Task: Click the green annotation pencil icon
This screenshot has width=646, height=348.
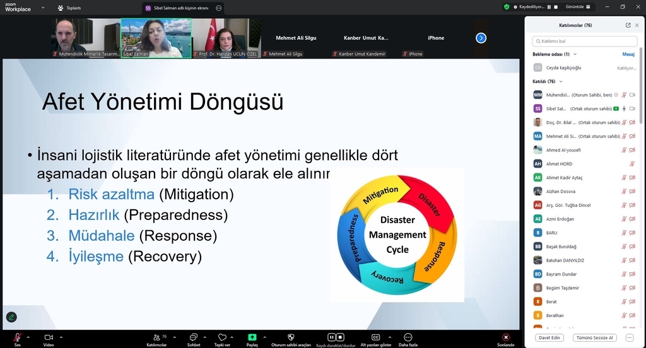Action: 11,316
